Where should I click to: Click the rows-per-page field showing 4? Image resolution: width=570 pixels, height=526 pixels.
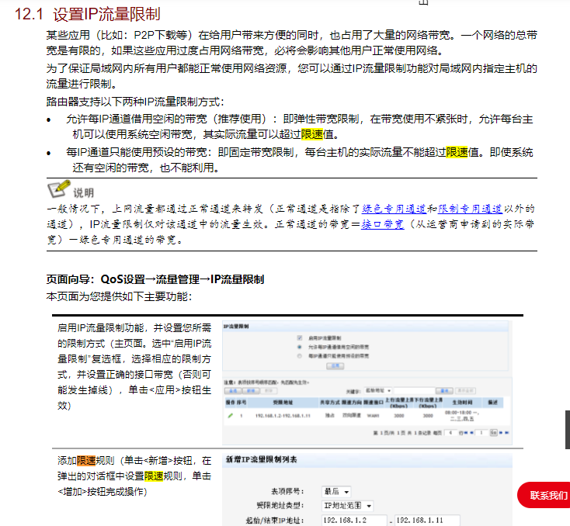pos(450,433)
